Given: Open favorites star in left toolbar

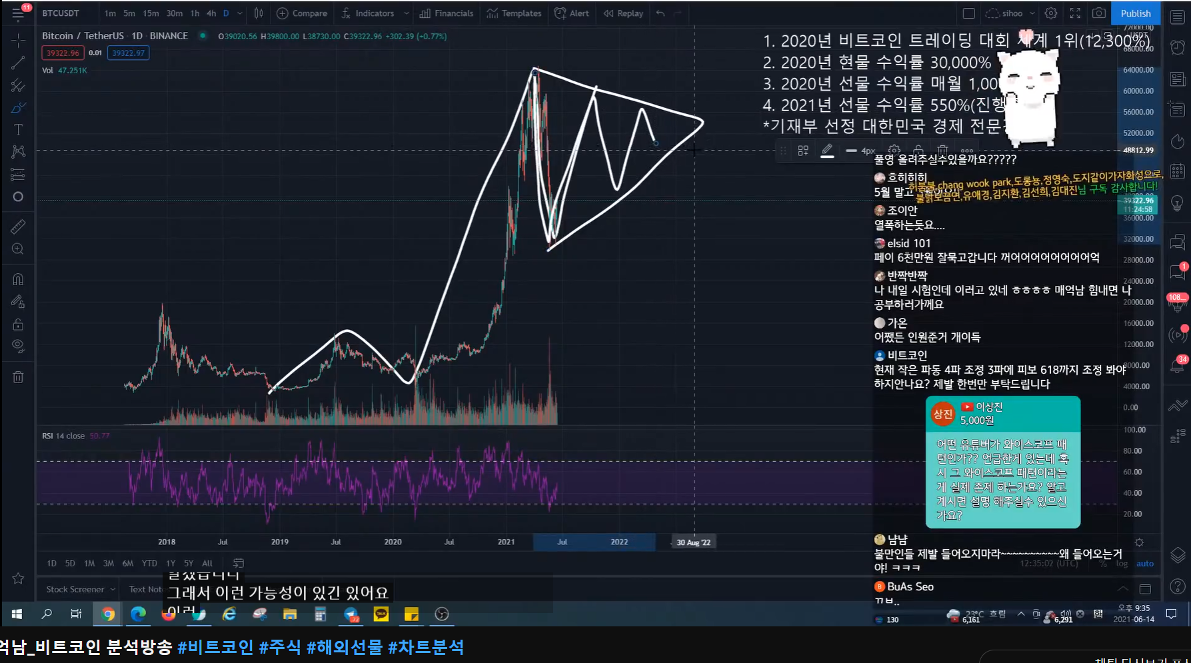Looking at the screenshot, I should click(x=18, y=578).
